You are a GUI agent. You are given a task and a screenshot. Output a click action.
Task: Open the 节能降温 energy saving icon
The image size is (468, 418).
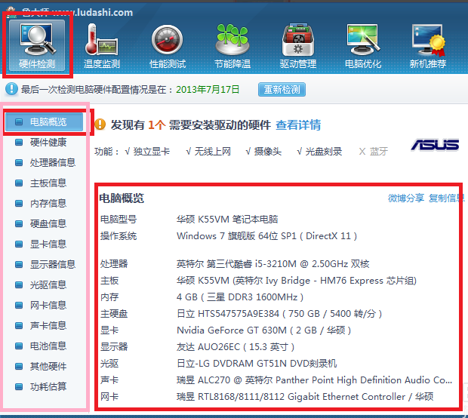[x=232, y=44]
